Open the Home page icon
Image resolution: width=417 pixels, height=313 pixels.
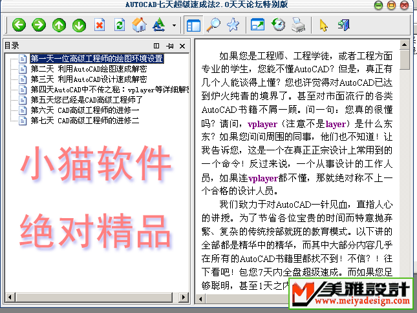coord(139,25)
